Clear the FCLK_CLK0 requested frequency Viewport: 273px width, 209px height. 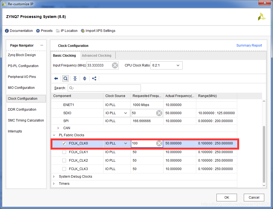coord(159,143)
